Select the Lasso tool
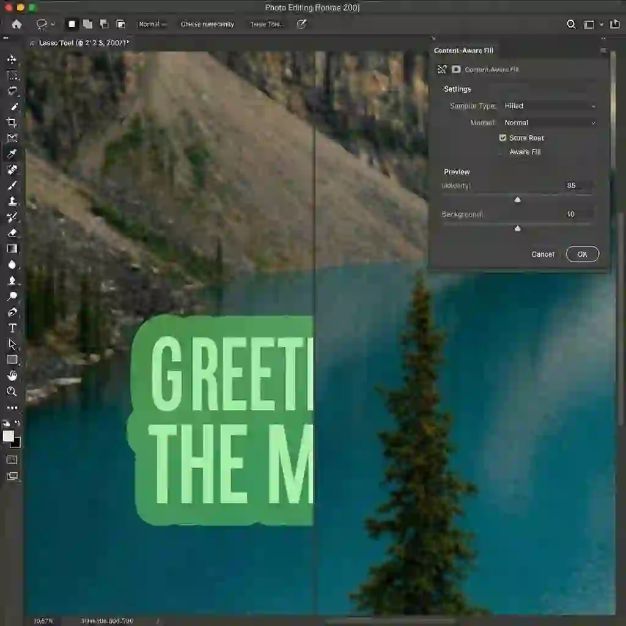 (12, 90)
